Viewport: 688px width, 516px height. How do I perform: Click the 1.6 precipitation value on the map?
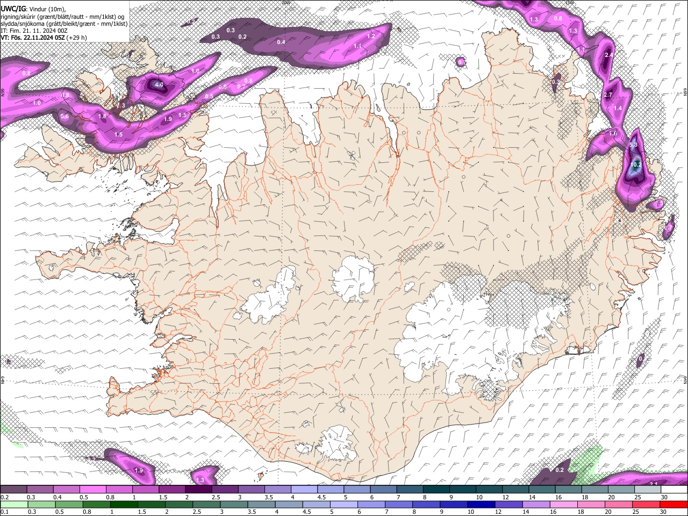(613, 133)
